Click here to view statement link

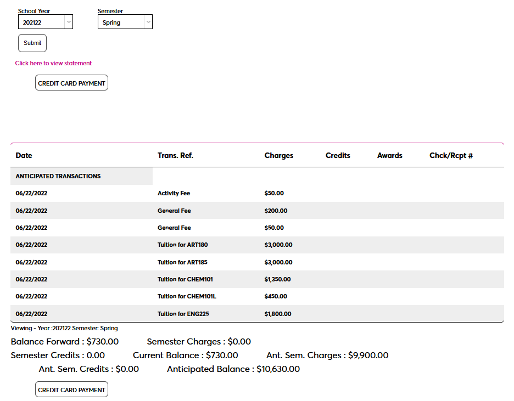click(53, 63)
